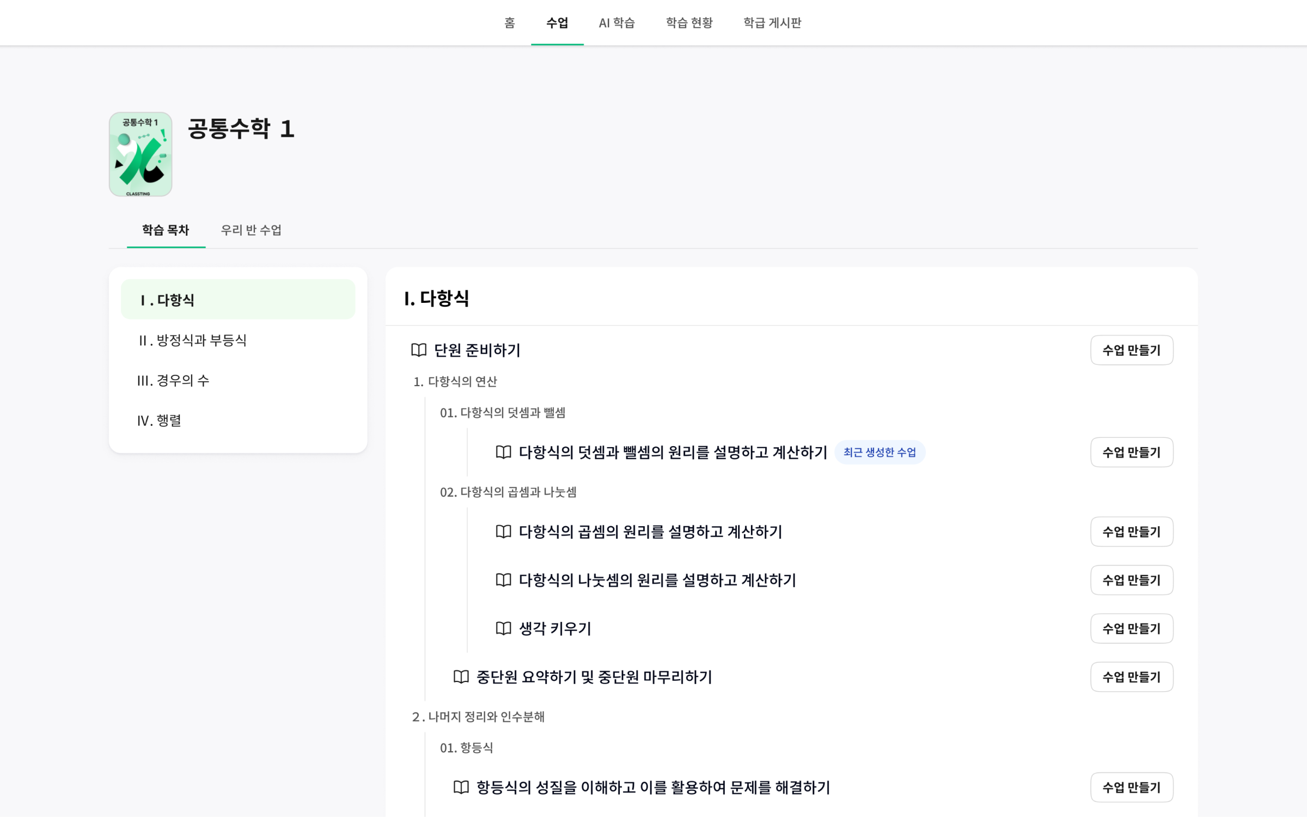Viewport: 1307px width, 817px height.
Task: Click book icon beside 다항식의 곱셈의 원리
Action: (x=503, y=532)
